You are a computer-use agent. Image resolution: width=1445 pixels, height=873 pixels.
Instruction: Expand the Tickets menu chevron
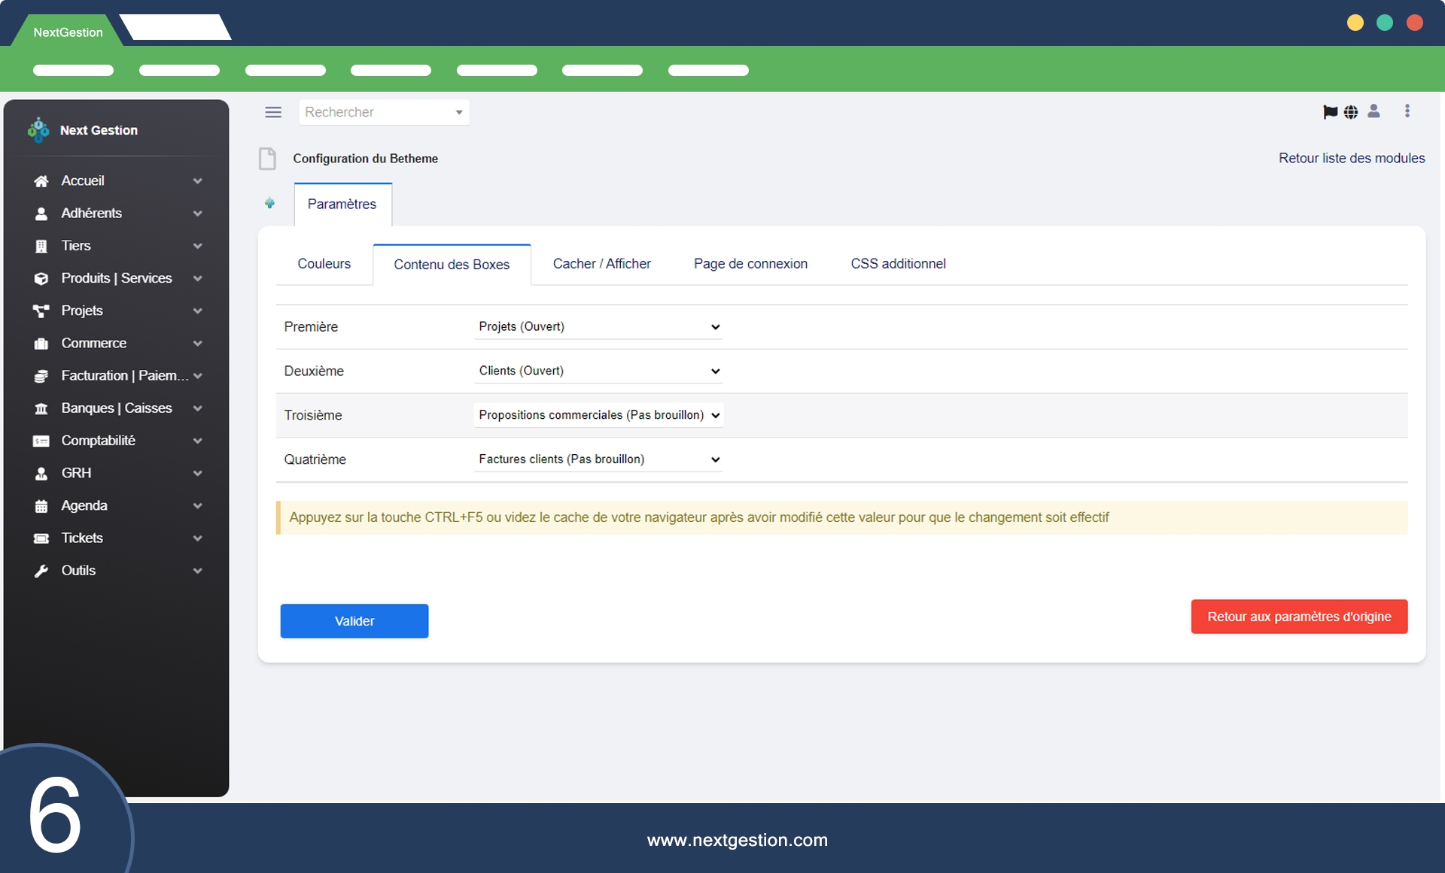tap(197, 538)
